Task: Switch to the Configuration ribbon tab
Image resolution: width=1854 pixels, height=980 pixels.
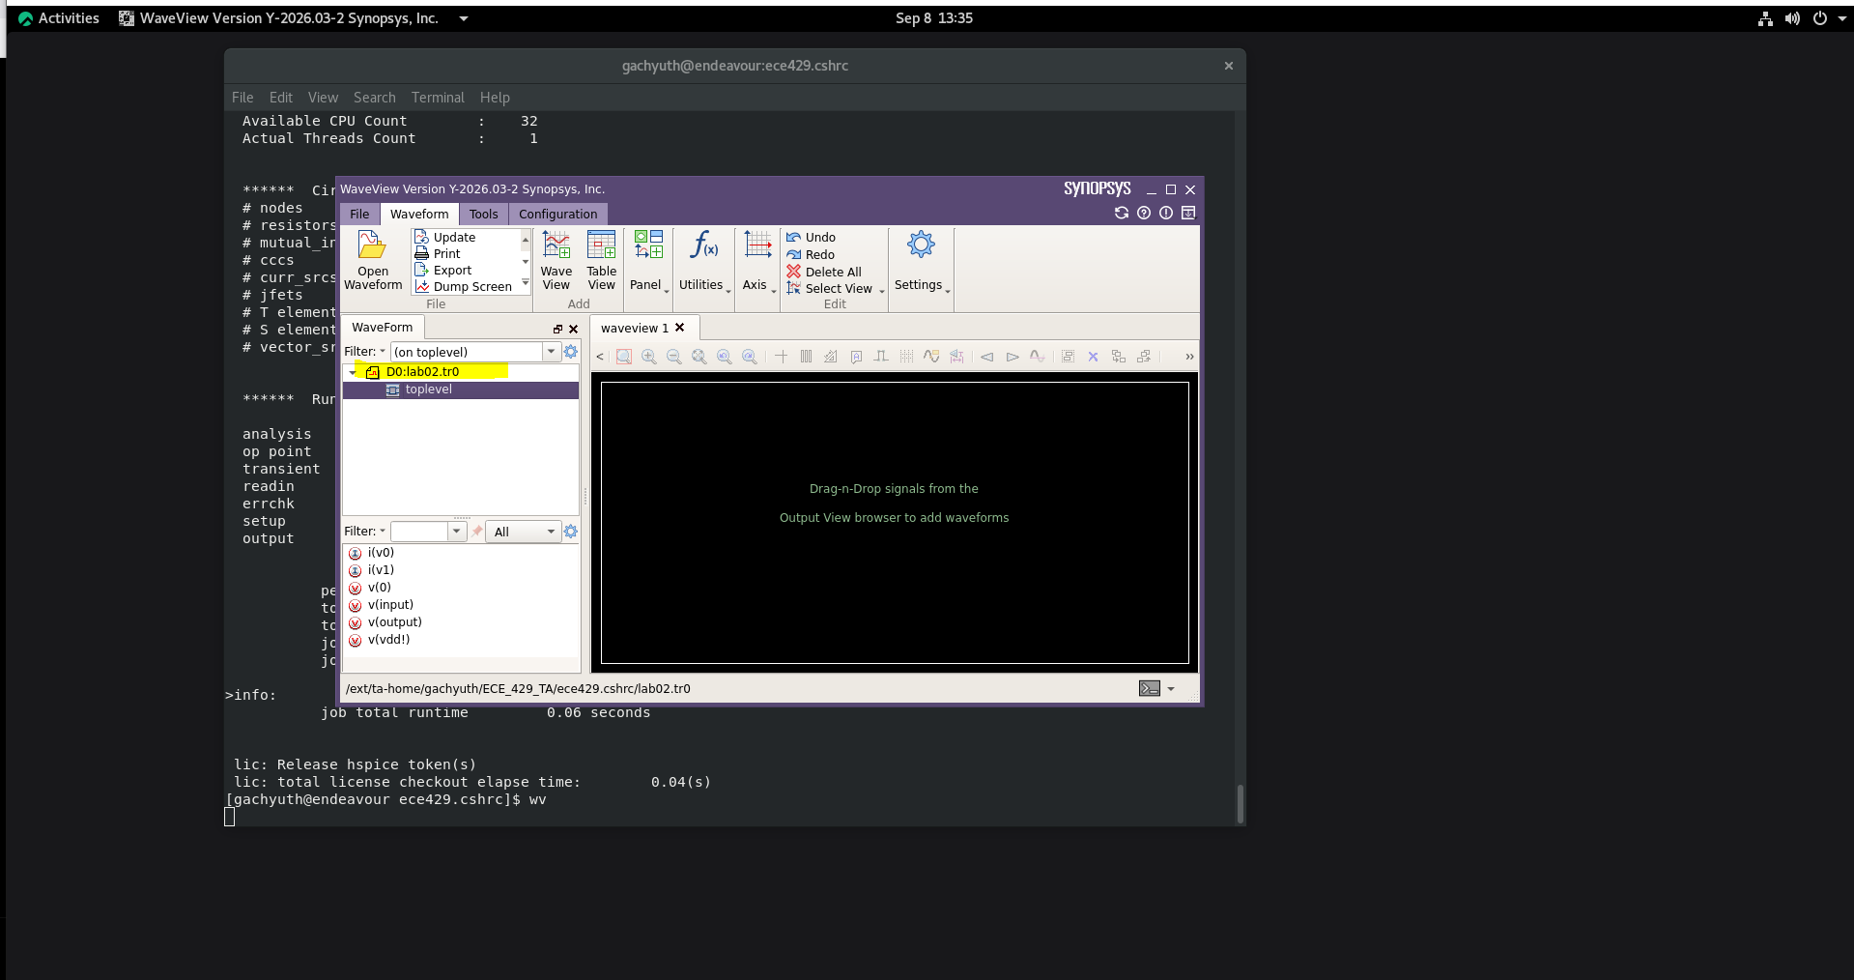Action: click(557, 215)
